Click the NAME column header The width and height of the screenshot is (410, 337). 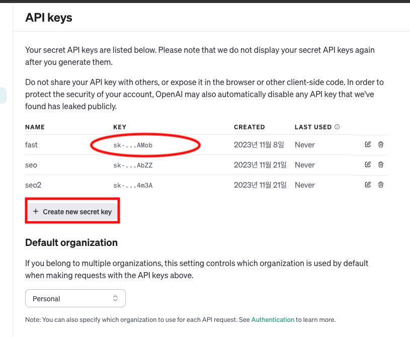[x=33, y=127]
